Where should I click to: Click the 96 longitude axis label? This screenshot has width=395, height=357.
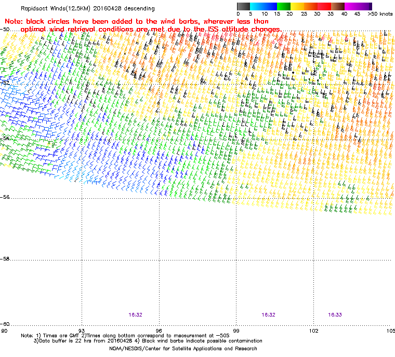(159, 331)
